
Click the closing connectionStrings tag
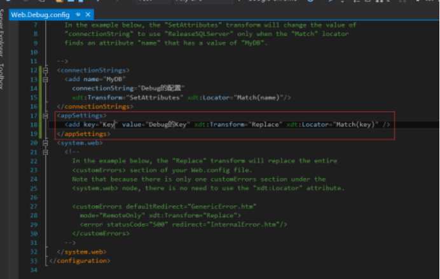point(95,107)
